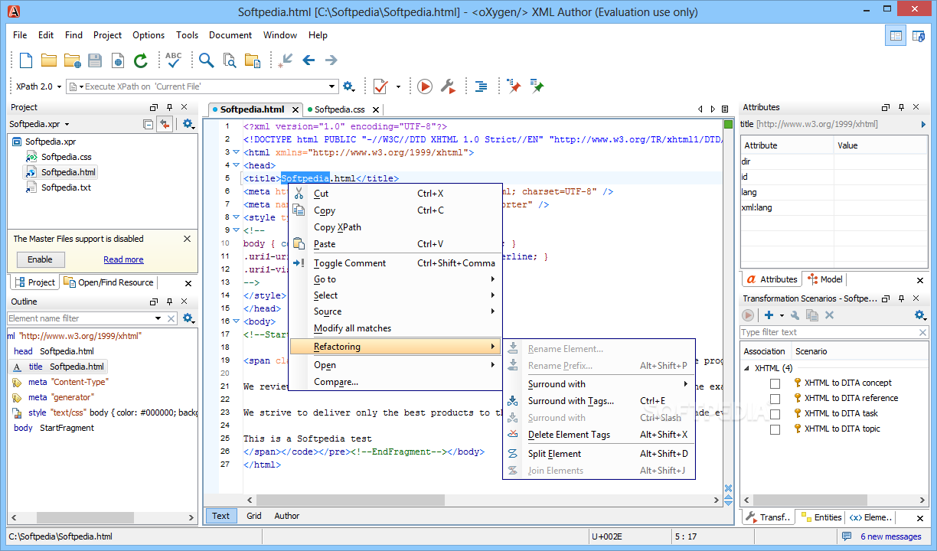This screenshot has width=937, height=551.
Task: Collapse all icon in Project panel
Action: 149,124
